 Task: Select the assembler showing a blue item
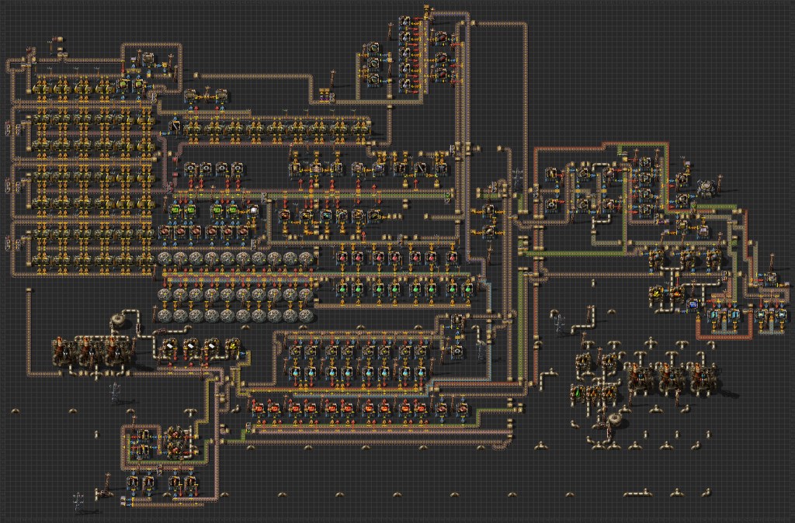point(693,304)
